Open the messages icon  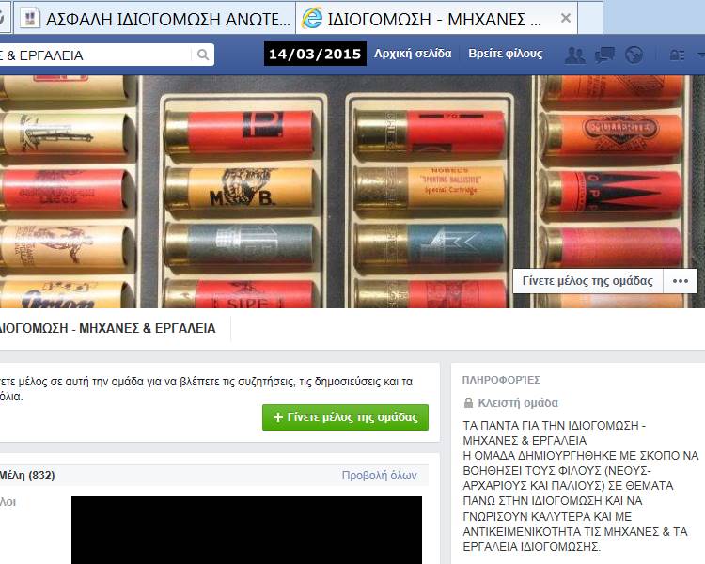(x=604, y=55)
